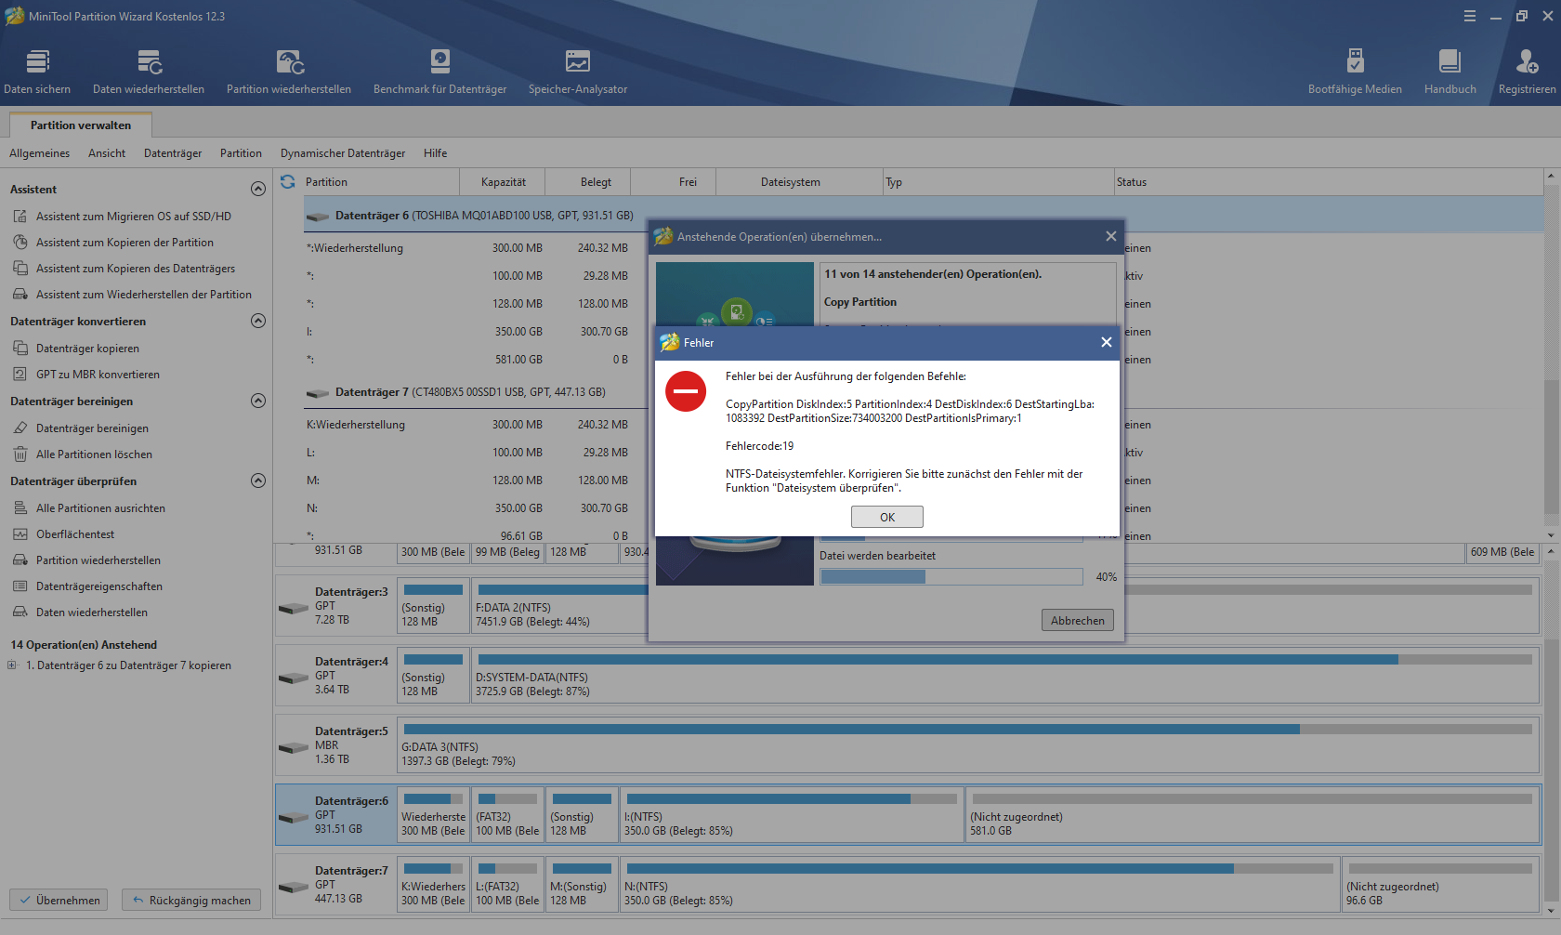Select the G:DATA 3(NTFS) partition block
Screen dimensions: 1561x935
pos(968,746)
